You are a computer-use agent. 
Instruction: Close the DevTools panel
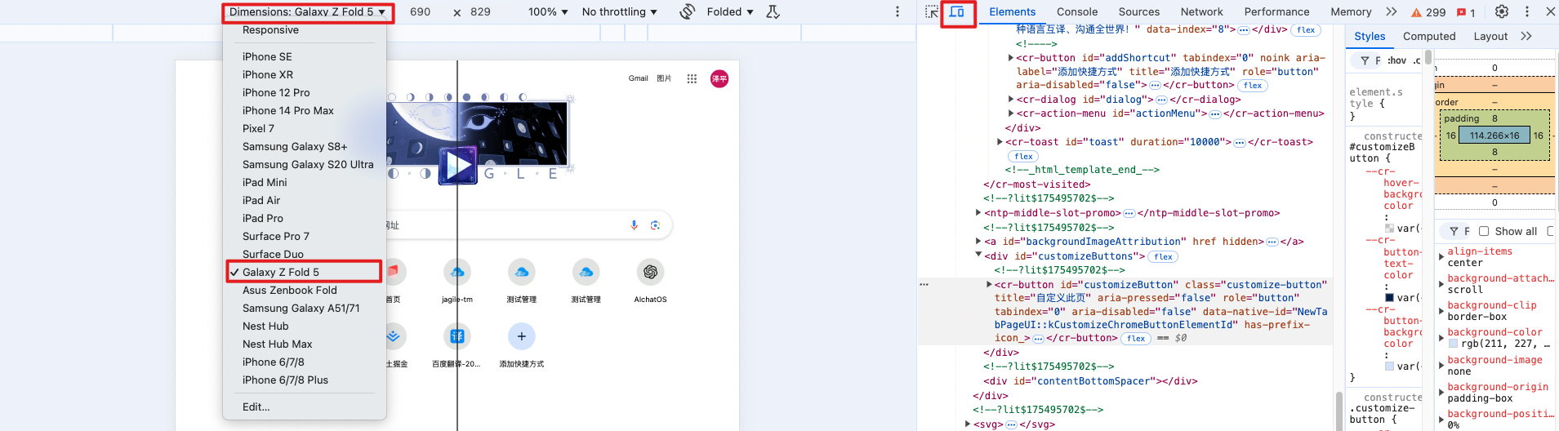click(1550, 12)
